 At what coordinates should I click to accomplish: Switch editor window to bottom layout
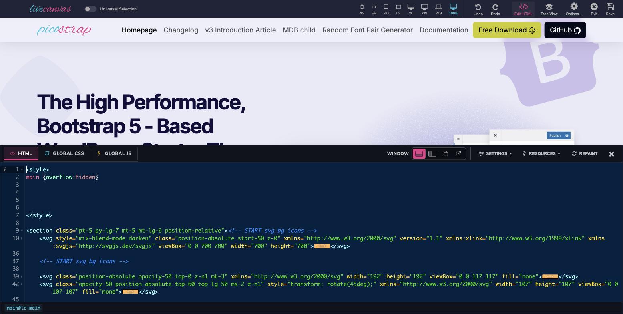[419, 154]
